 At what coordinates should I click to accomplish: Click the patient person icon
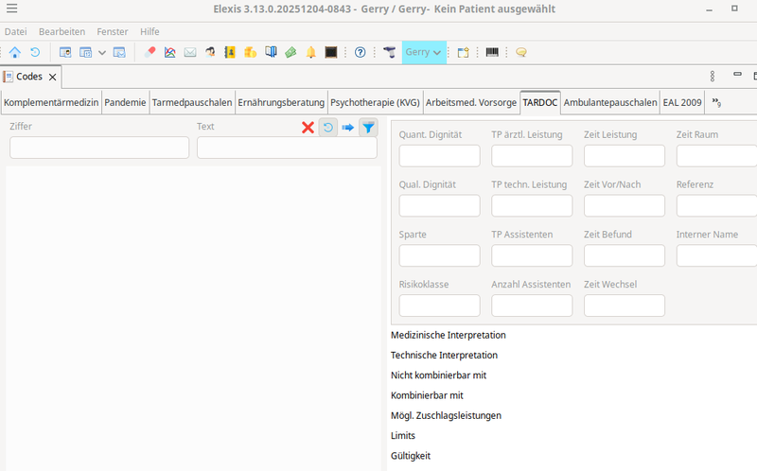(210, 52)
